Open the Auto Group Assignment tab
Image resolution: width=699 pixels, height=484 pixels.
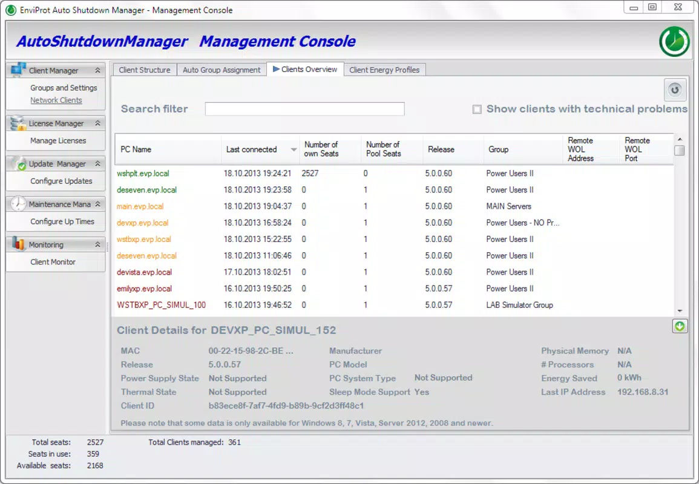(x=222, y=70)
